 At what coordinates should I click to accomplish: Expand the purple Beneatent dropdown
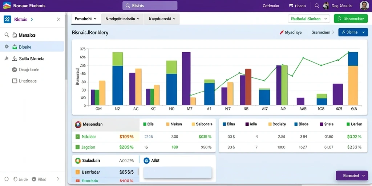[352, 175]
